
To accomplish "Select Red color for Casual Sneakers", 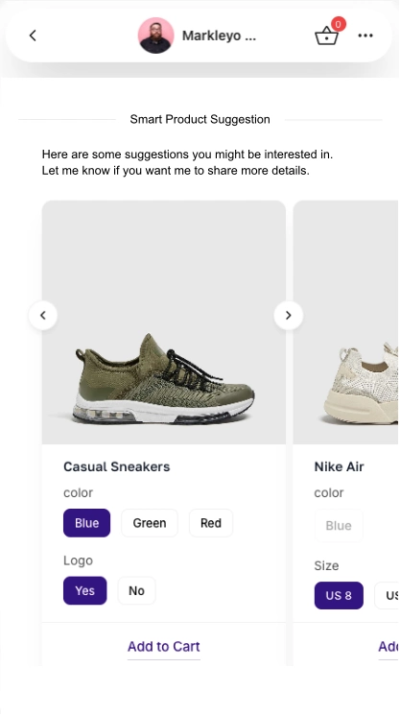I will point(211,523).
